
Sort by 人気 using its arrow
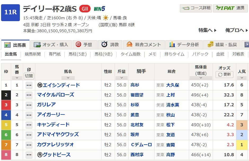(242, 78)
